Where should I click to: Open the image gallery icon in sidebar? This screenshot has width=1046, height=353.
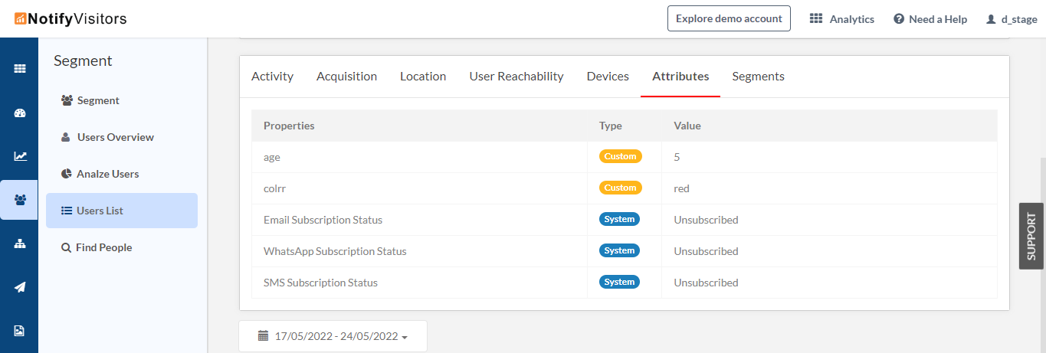[x=20, y=331]
